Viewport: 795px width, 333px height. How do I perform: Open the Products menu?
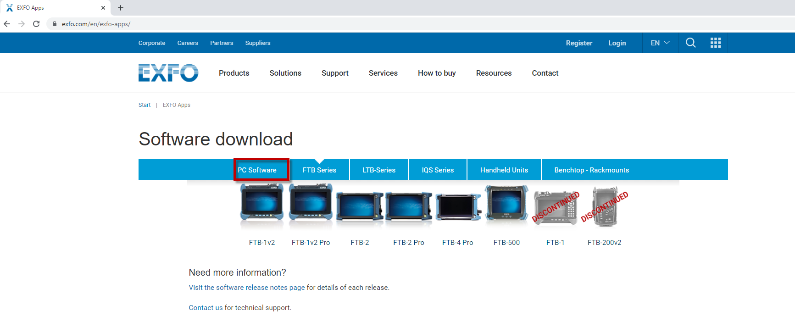pos(234,73)
